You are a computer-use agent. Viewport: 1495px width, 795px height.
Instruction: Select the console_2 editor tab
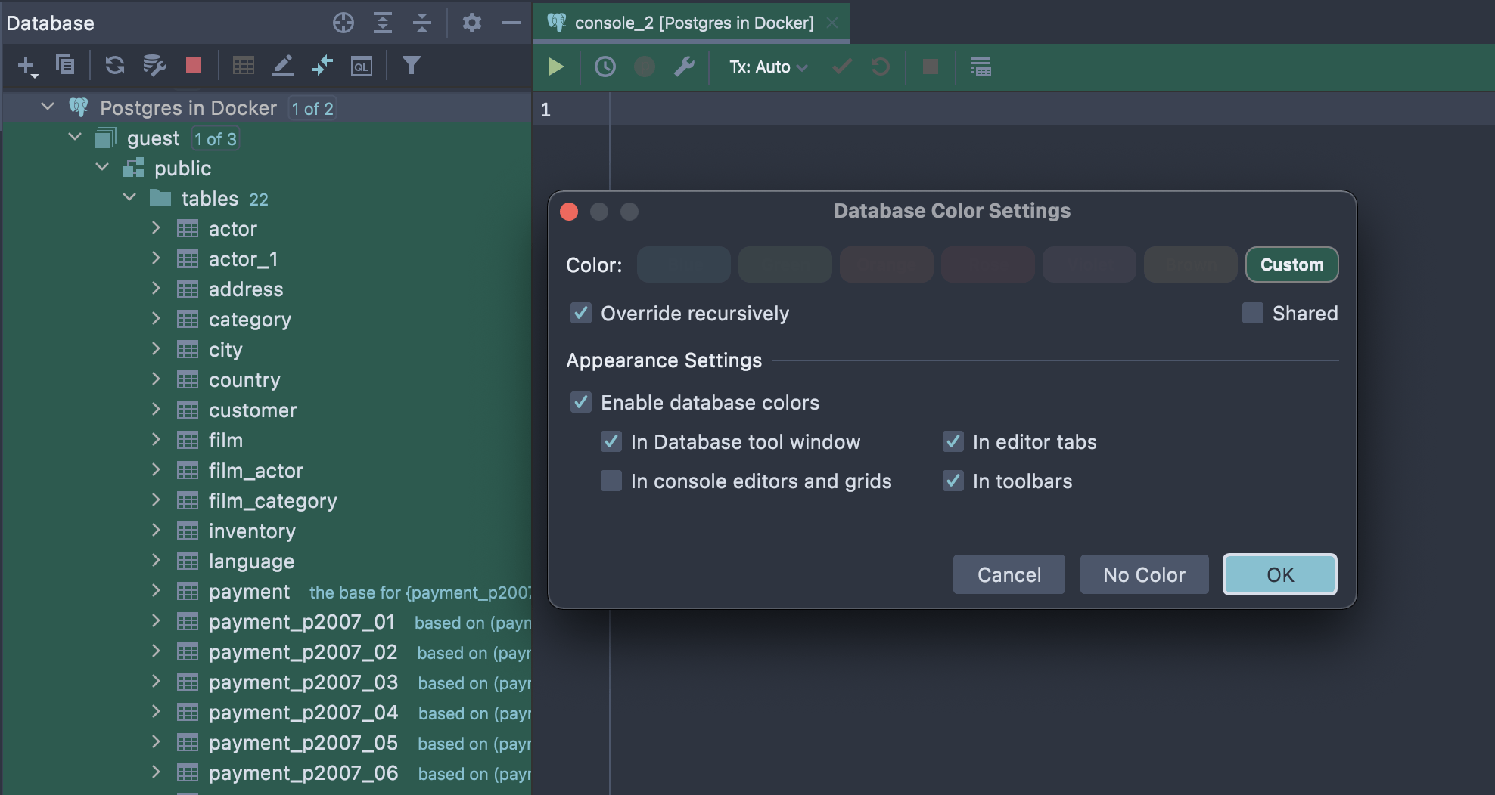coord(693,23)
